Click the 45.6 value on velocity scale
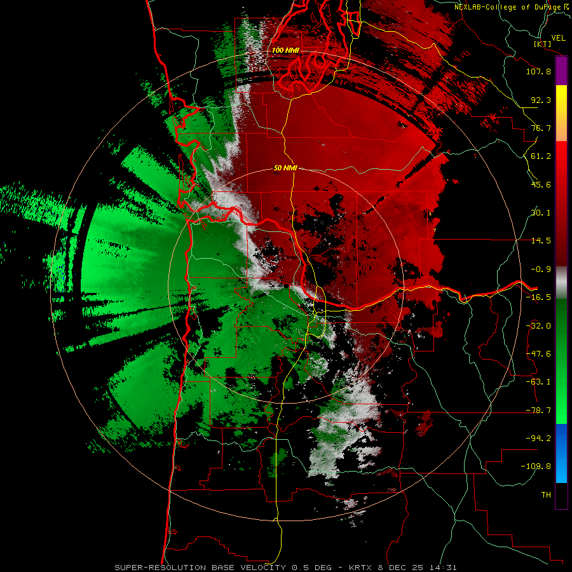This screenshot has width=572, height=572. (x=541, y=184)
